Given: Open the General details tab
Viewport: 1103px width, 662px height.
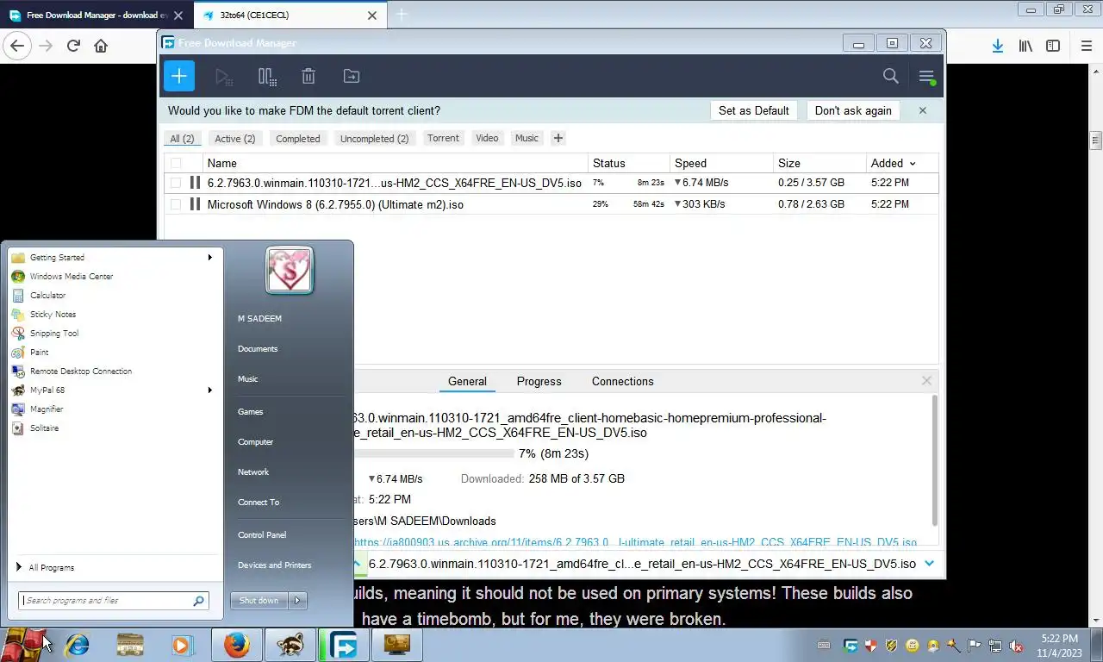Looking at the screenshot, I should tap(467, 381).
